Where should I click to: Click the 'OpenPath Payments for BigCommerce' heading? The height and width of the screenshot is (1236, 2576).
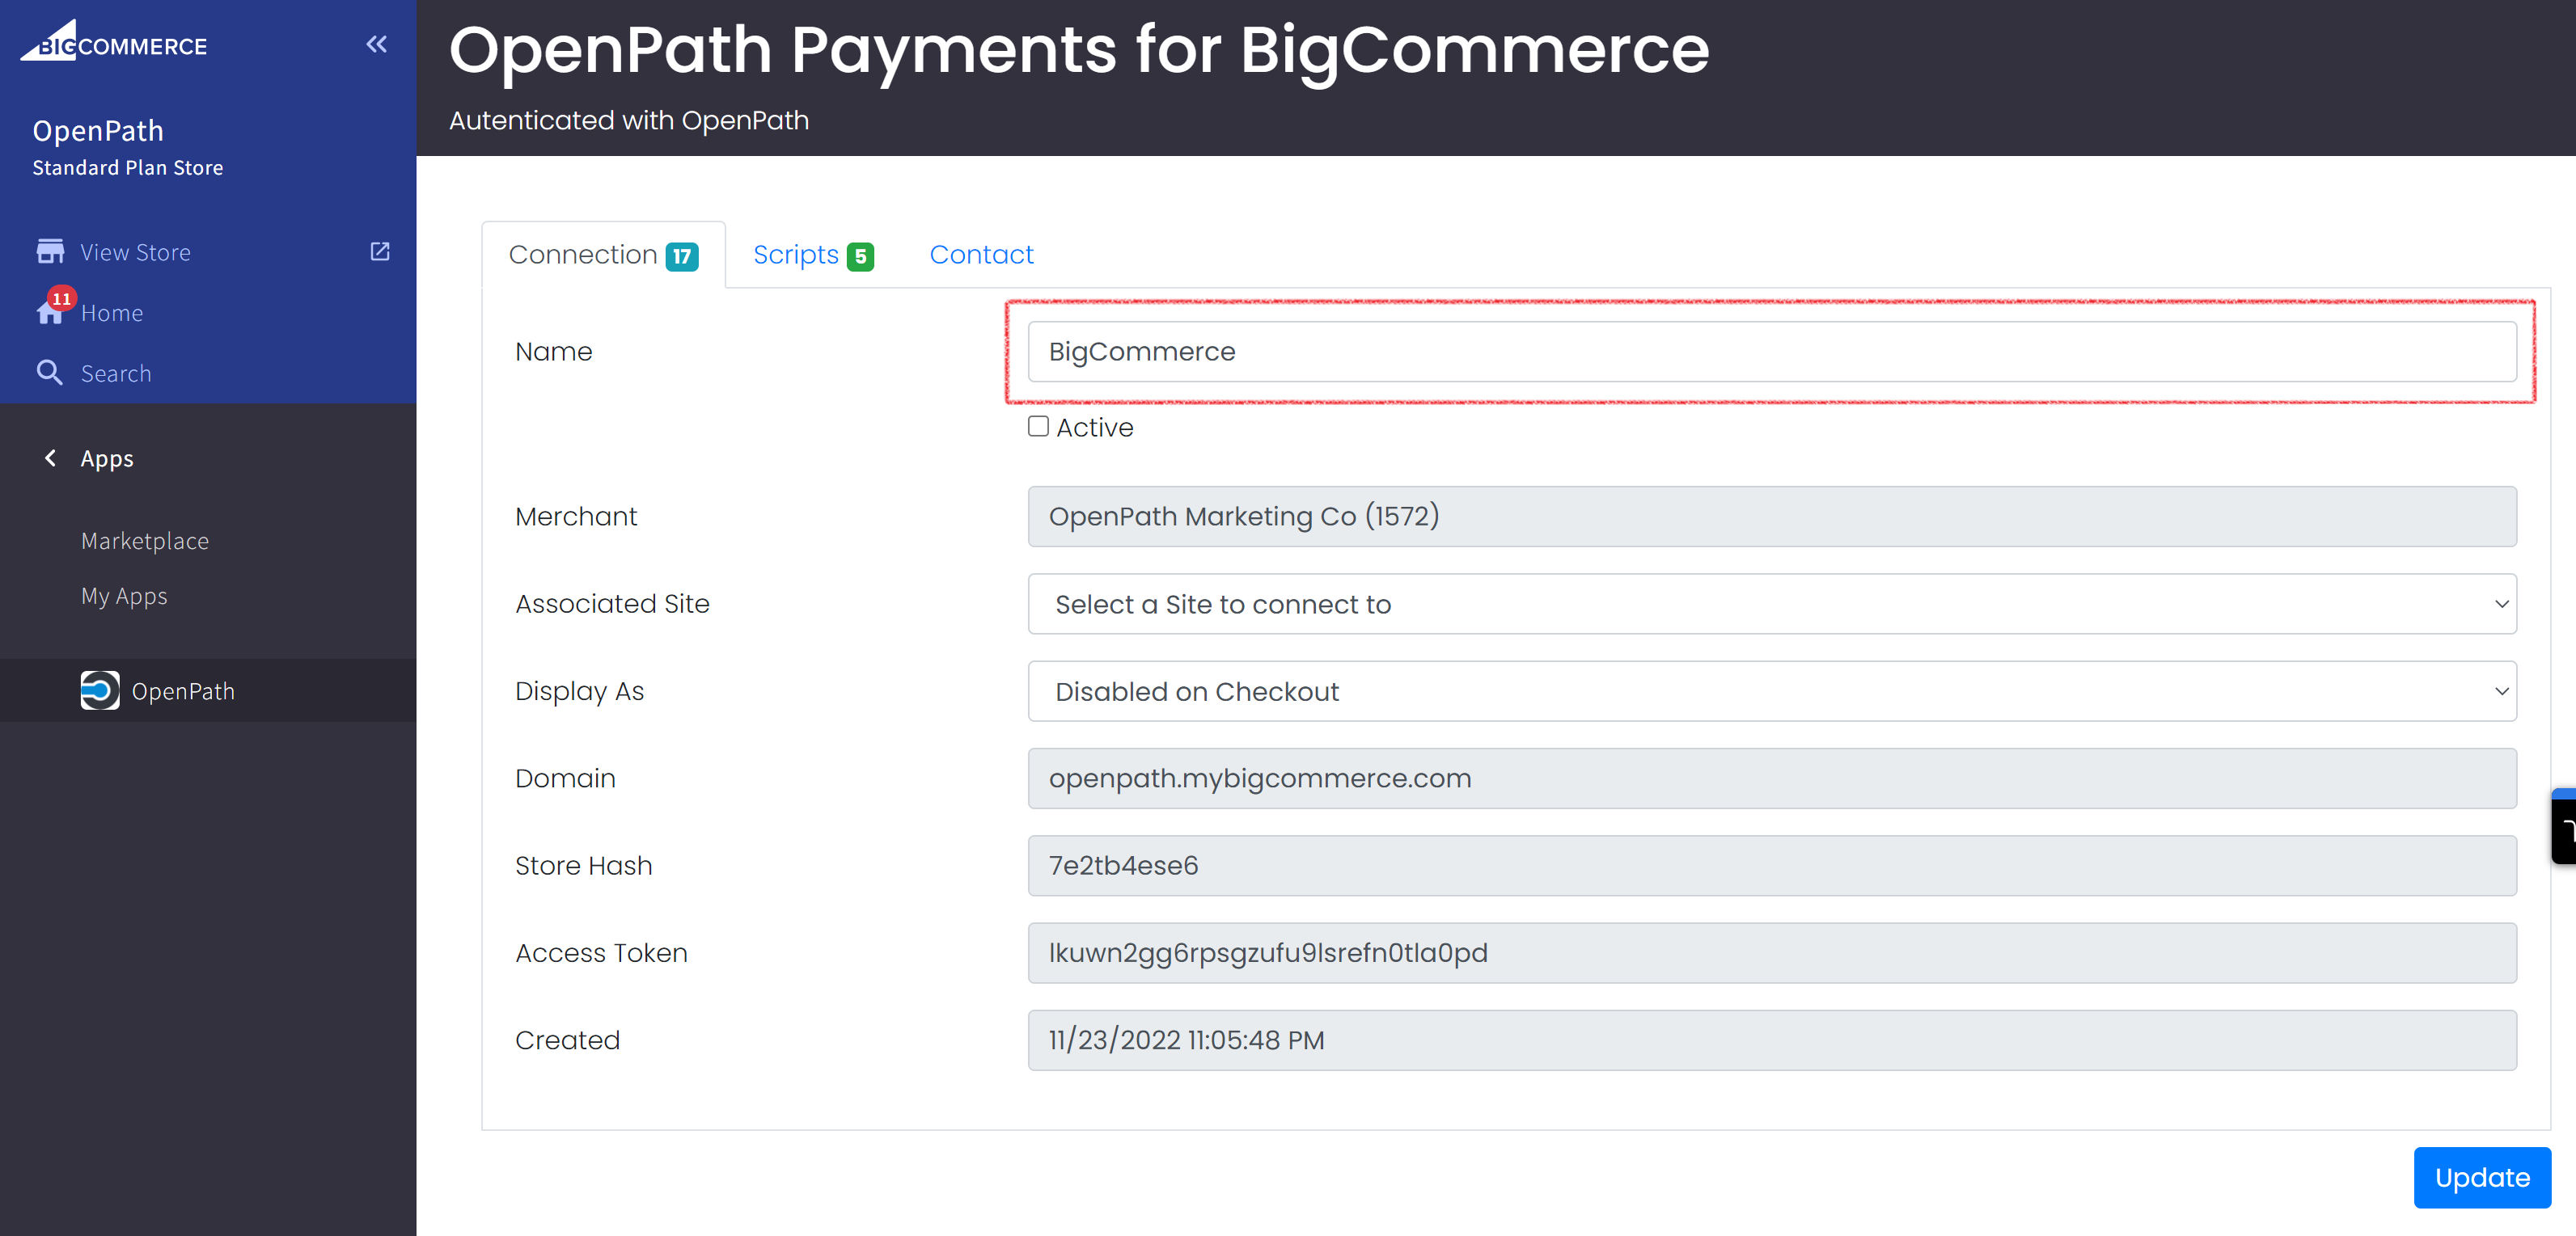[1079, 50]
